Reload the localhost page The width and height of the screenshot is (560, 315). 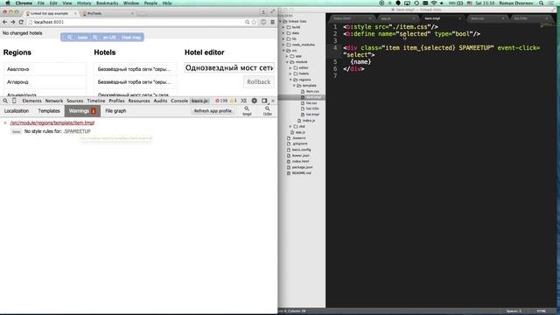21,22
